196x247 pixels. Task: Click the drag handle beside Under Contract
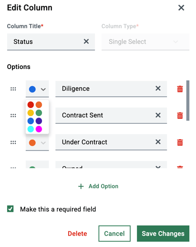[13, 142]
